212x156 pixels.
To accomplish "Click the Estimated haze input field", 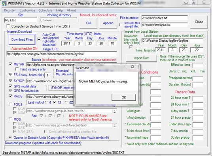I will (156, 138).
